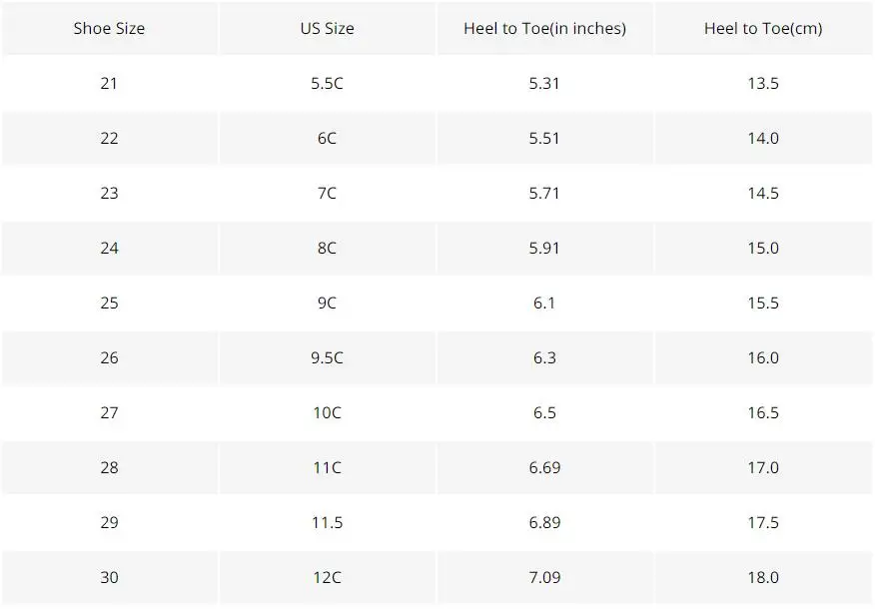Click the 14.5 cm value
The height and width of the screenshot is (611, 875).
(x=763, y=193)
